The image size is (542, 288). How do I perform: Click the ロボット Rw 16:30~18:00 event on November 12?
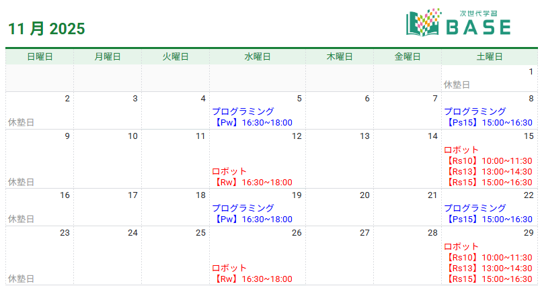tap(252, 177)
